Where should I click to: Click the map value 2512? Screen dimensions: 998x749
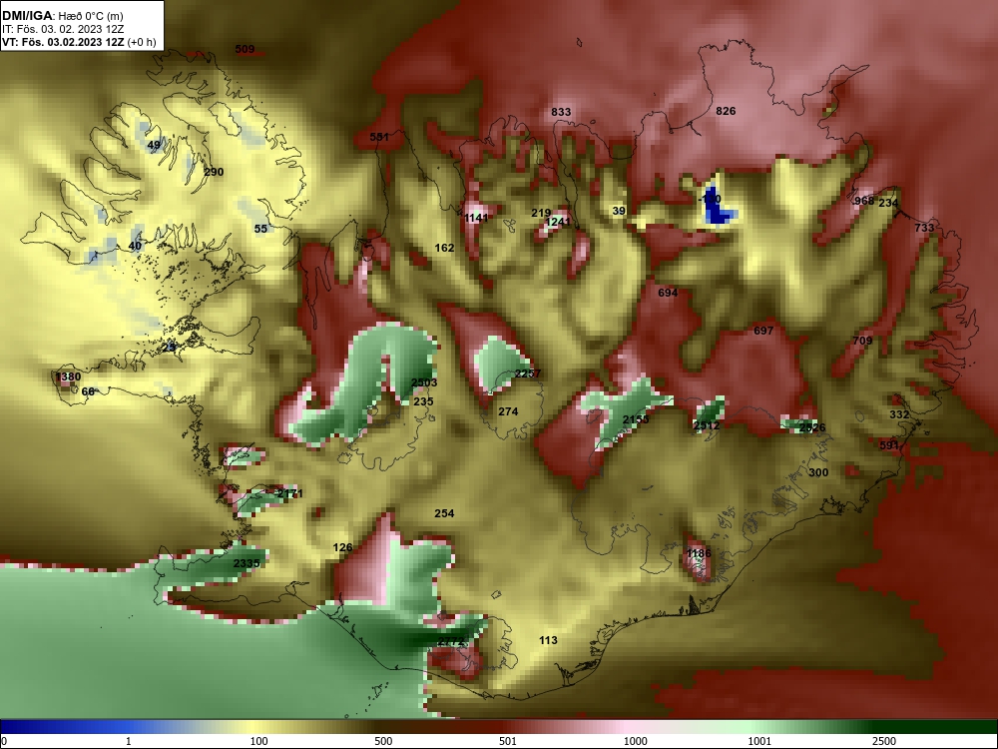(x=707, y=425)
